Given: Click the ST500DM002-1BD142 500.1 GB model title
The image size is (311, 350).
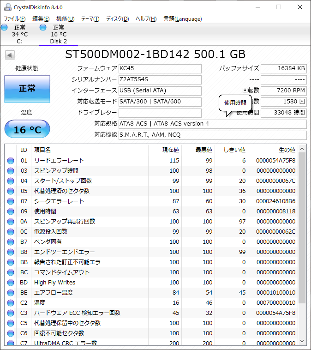Looking at the screenshot, I should point(155,54).
